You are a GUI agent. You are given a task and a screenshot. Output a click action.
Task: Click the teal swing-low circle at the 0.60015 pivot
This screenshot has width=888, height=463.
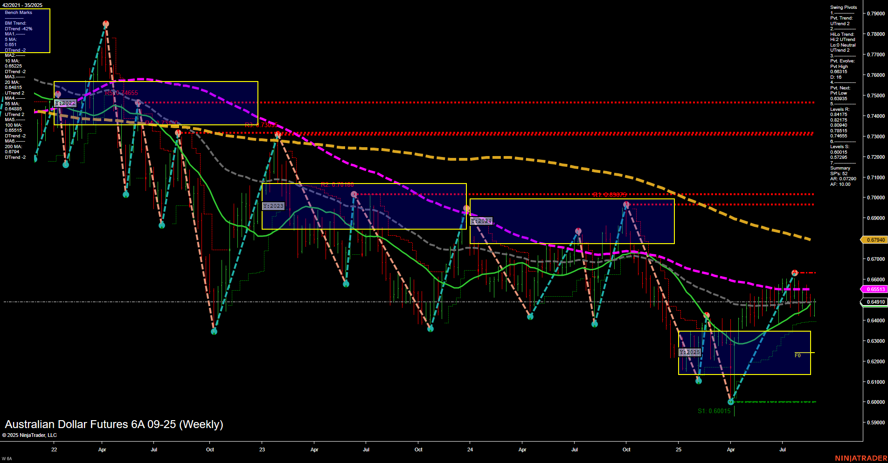[731, 401]
